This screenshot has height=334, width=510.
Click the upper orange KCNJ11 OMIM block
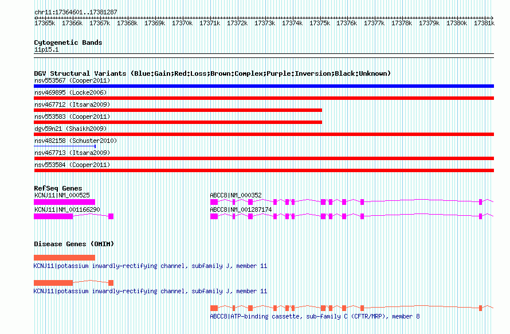tap(64, 258)
